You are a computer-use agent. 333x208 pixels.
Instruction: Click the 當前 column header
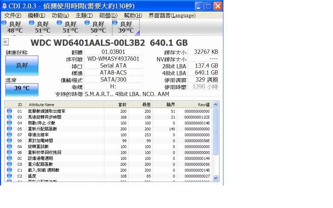(116, 105)
